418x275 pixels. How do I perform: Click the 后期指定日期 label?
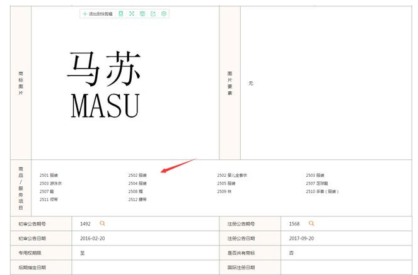click(32, 267)
